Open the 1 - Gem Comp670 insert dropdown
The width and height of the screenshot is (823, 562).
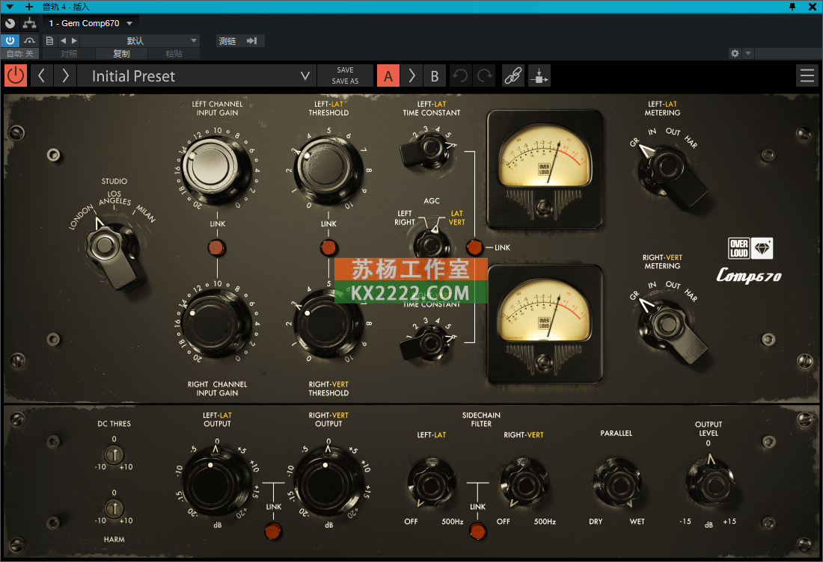pyautogui.click(x=91, y=23)
